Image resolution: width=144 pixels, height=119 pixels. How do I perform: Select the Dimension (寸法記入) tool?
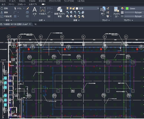pos(43,11)
